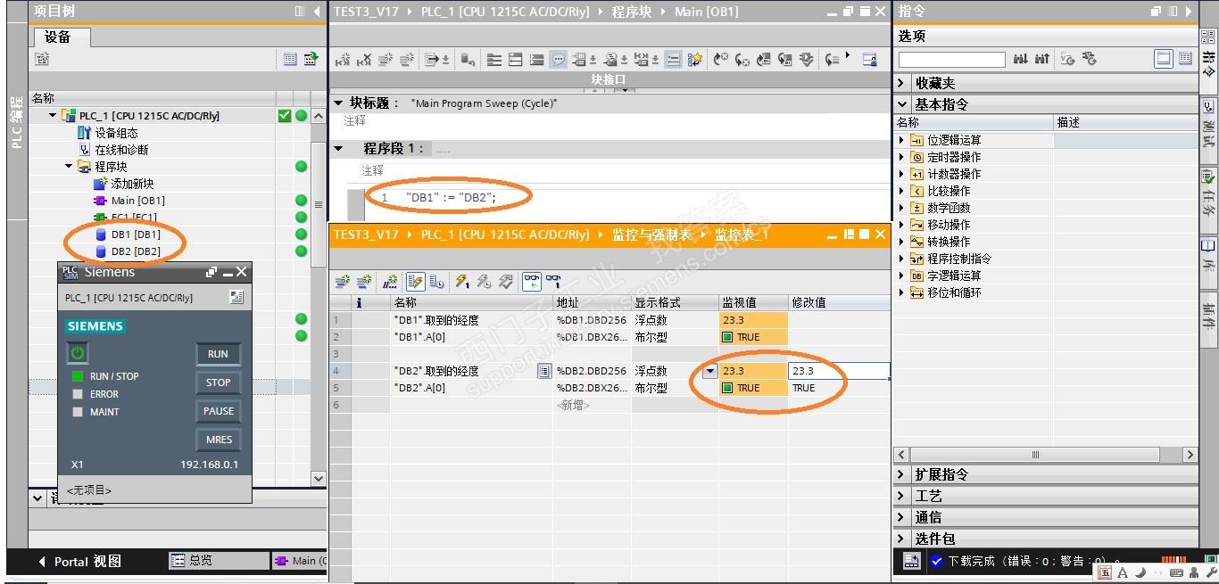Screen dimensions: 1219x584
Task: Click STOP button in PLCSIM
Action: click(218, 382)
